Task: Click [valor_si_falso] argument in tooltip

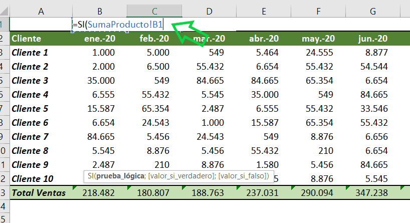Action: 243,176
